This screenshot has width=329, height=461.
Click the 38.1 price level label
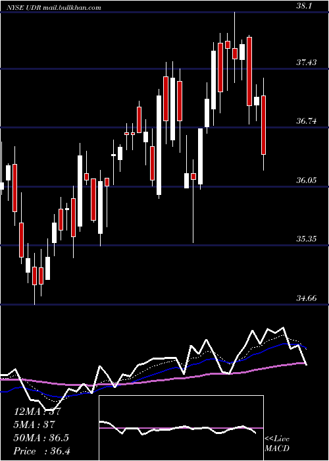point(305,6)
